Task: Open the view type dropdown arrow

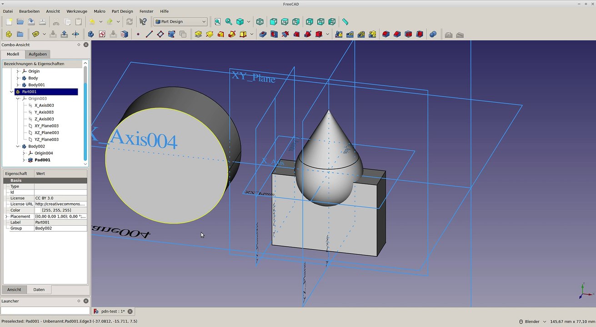Action: [x=249, y=21]
